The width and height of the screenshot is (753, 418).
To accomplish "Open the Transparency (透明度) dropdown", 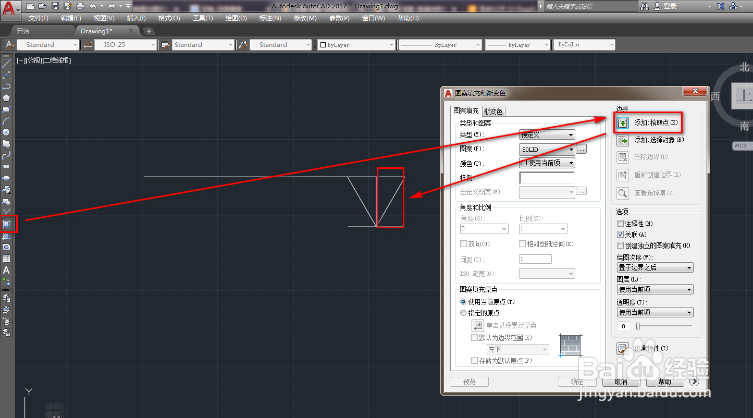I will click(655, 312).
